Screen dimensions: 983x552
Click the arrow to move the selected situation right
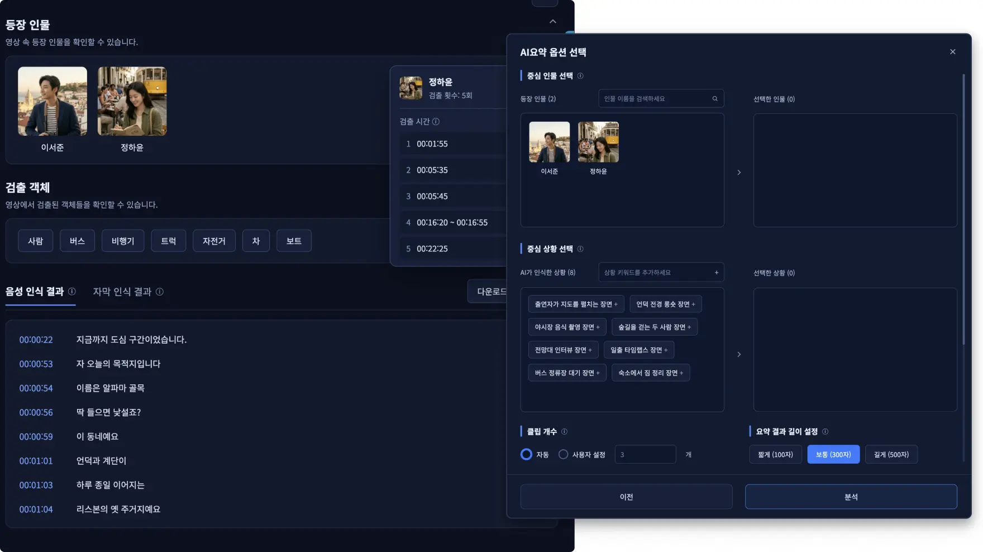pyautogui.click(x=739, y=355)
